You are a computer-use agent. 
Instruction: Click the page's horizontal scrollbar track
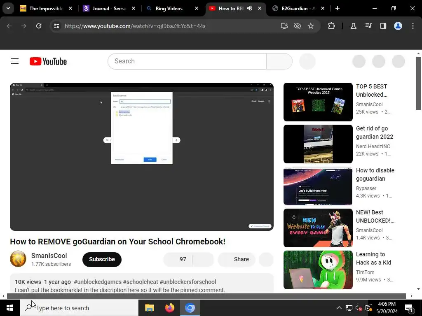[x=206, y=296]
